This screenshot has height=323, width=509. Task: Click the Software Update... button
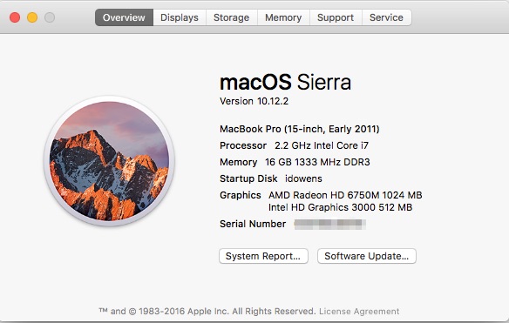(367, 256)
